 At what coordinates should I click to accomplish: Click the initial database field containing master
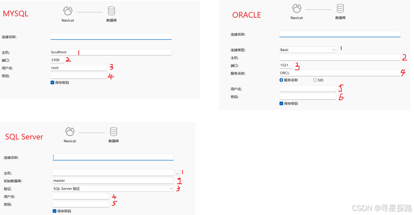pyautogui.click(x=113, y=181)
